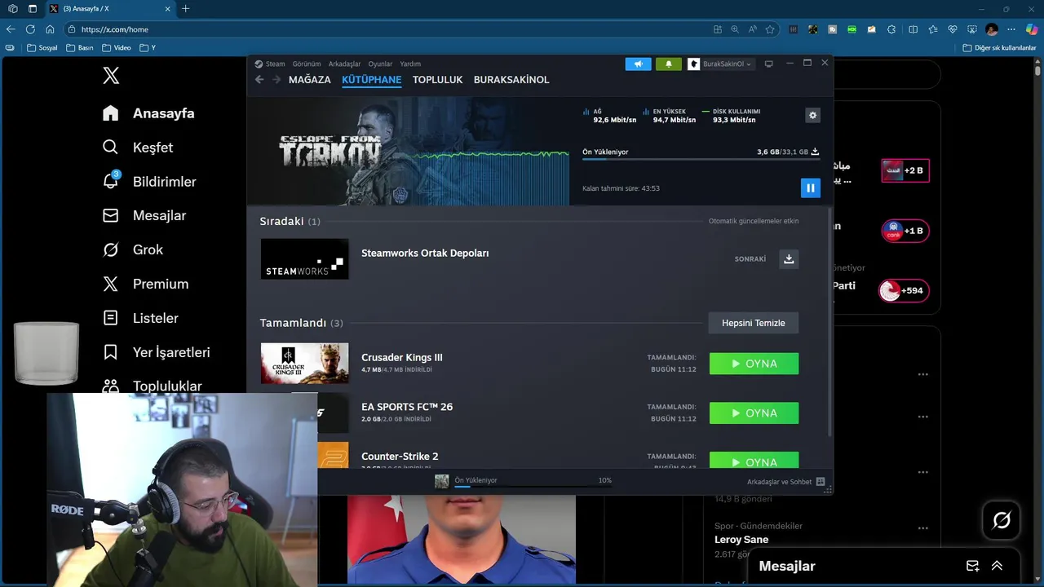This screenshot has height=587, width=1044.
Task: Open Premium in the X sidebar
Action: [x=145, y=285]
